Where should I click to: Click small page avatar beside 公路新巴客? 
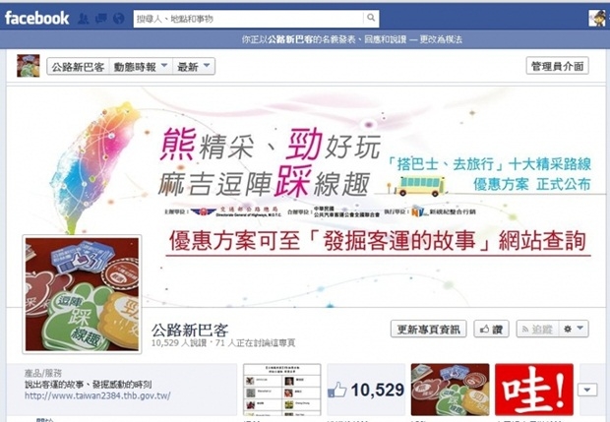coord(28,66)
